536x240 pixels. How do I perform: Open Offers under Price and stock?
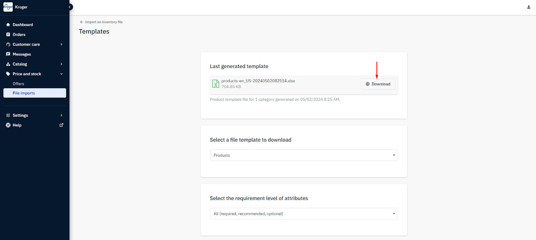coord(18,84)
